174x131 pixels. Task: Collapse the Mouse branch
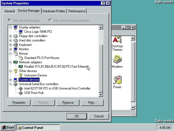point(10,53)
